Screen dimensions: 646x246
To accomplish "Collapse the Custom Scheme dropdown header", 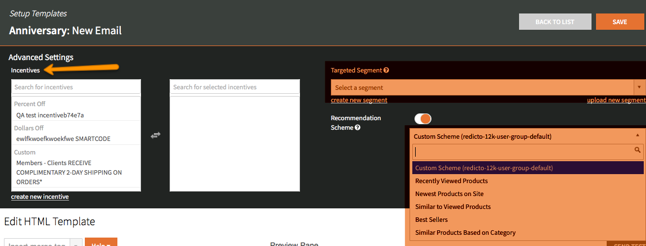I will pyautogui.click(x=526, y=136).
